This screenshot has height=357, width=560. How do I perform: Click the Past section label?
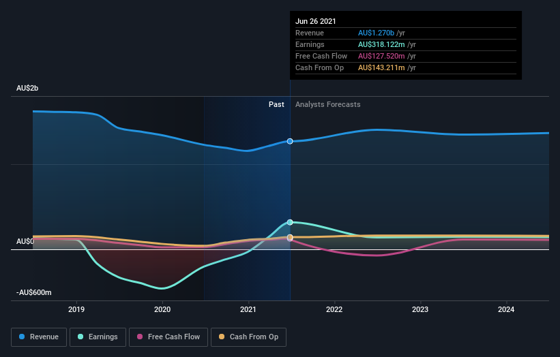coord(276,104)
